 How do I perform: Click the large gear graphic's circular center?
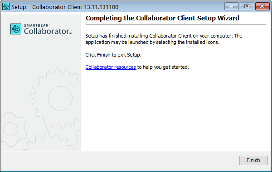tap(60, 98)
